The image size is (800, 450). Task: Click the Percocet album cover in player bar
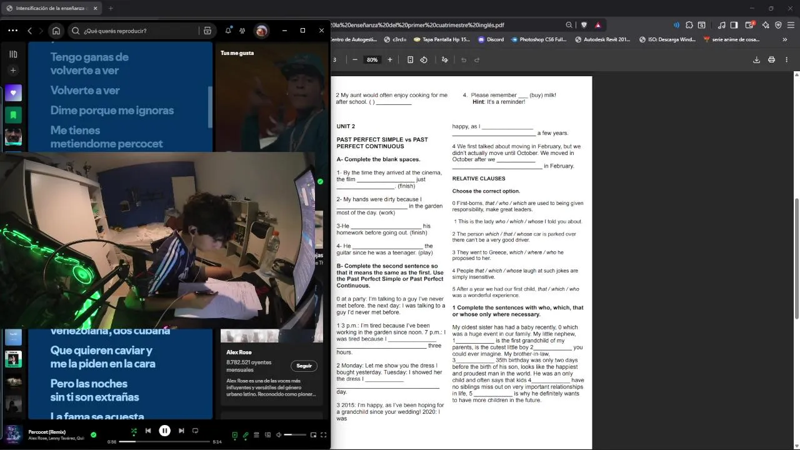(14, 434)
